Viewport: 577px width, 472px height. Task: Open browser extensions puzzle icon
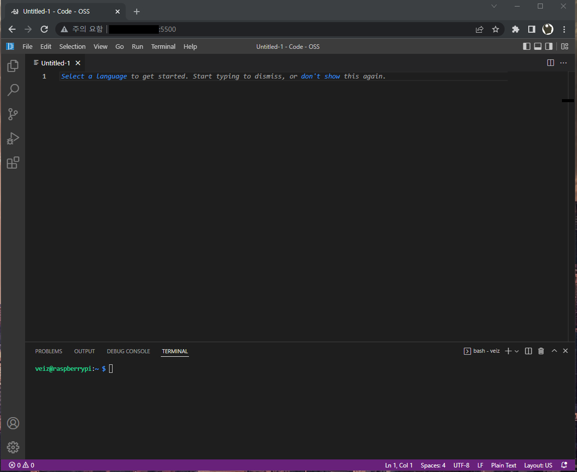click(516, 29)
